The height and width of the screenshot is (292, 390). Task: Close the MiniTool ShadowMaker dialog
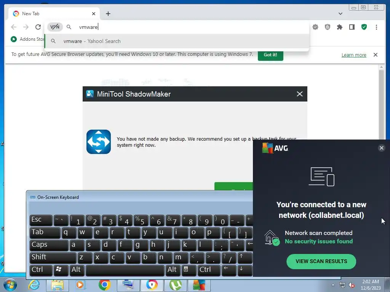pyautogui.click(x=300, y=94)
